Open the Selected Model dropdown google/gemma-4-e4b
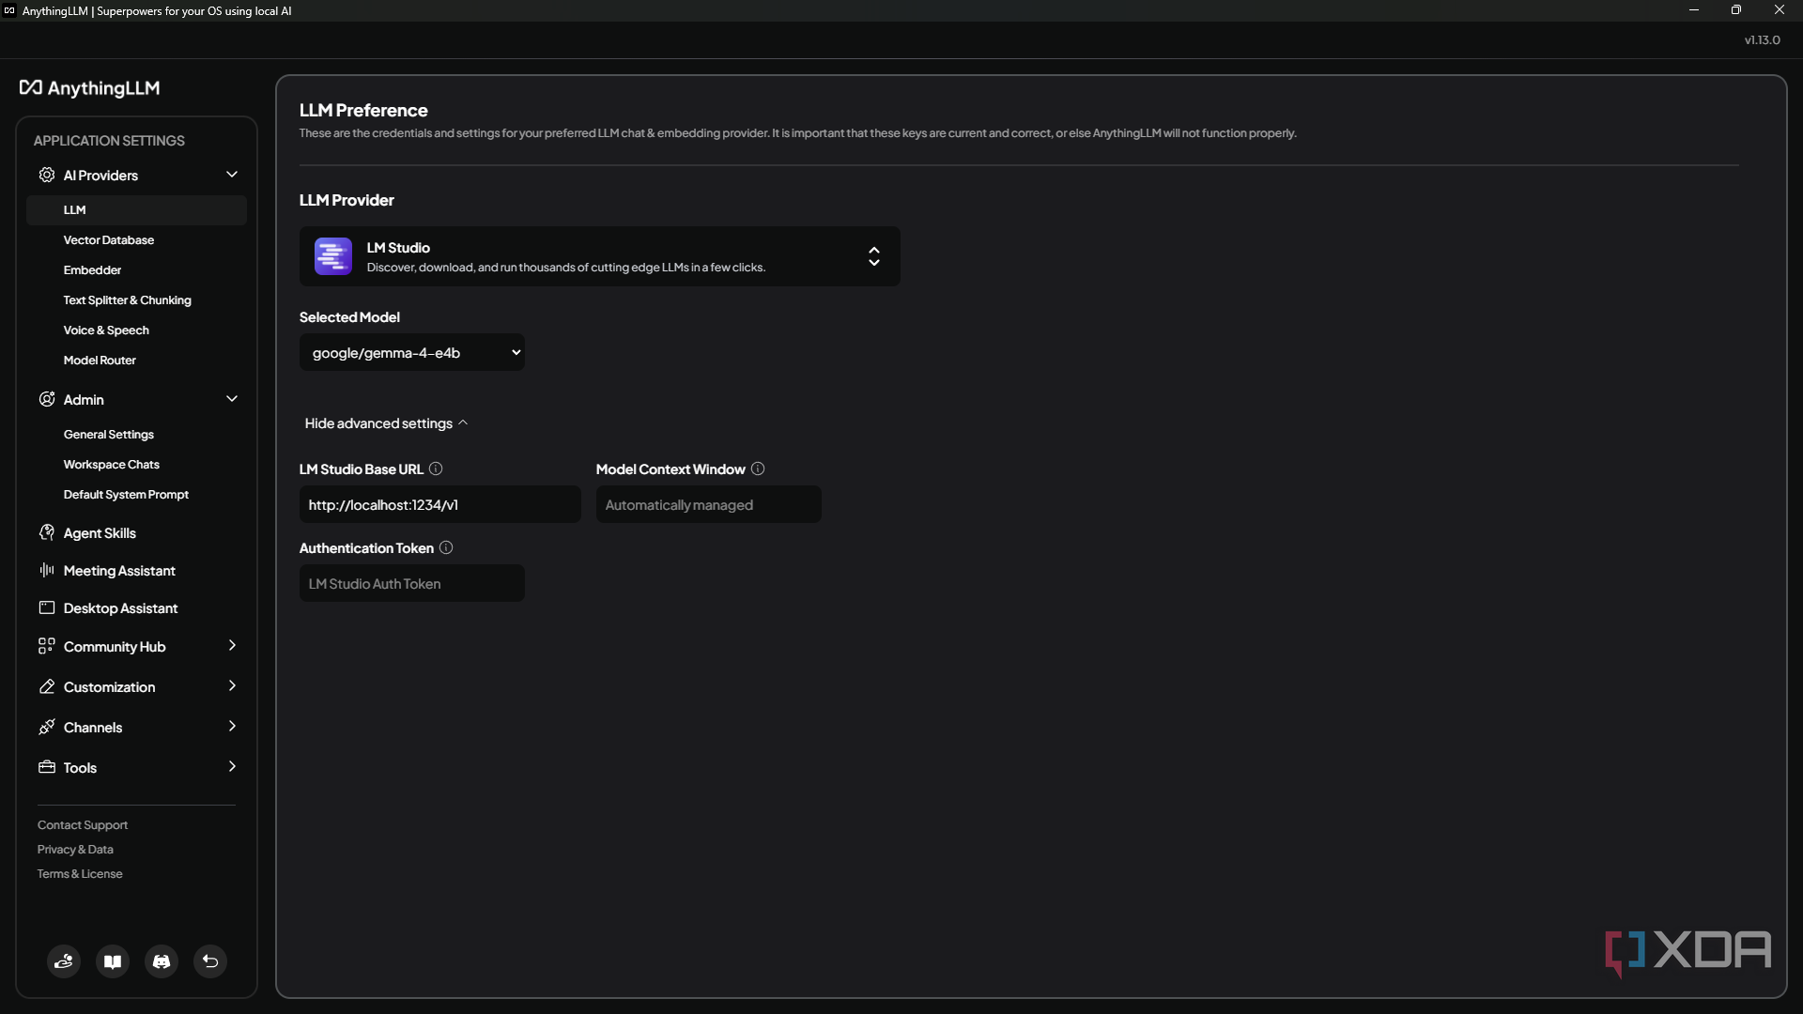 411,353
